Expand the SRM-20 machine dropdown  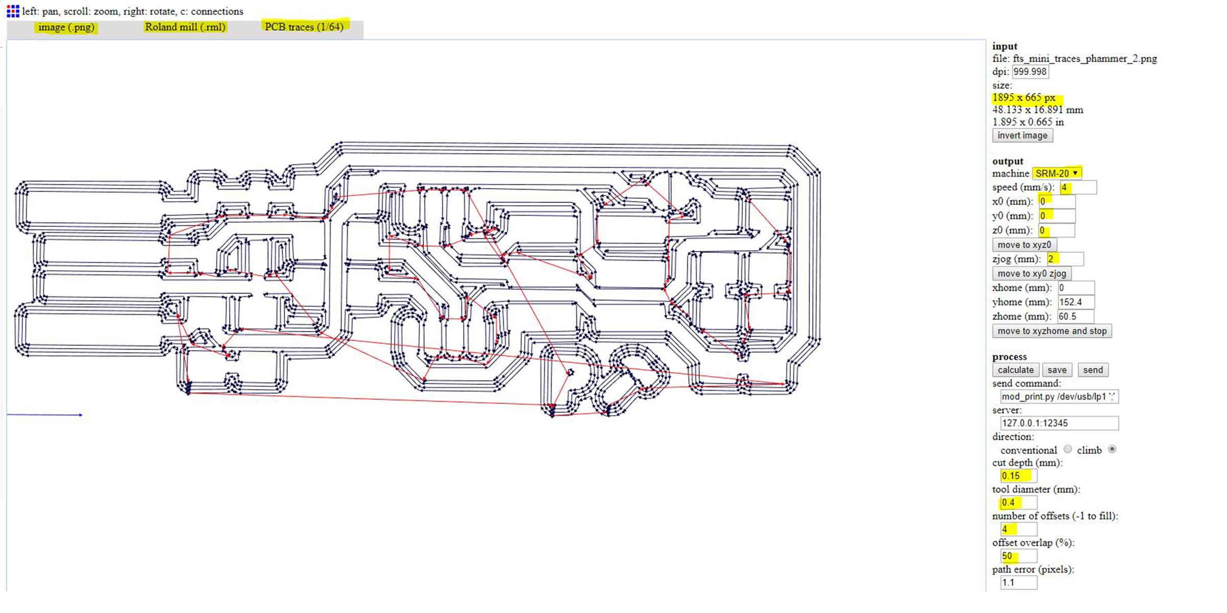(1056, 173)
